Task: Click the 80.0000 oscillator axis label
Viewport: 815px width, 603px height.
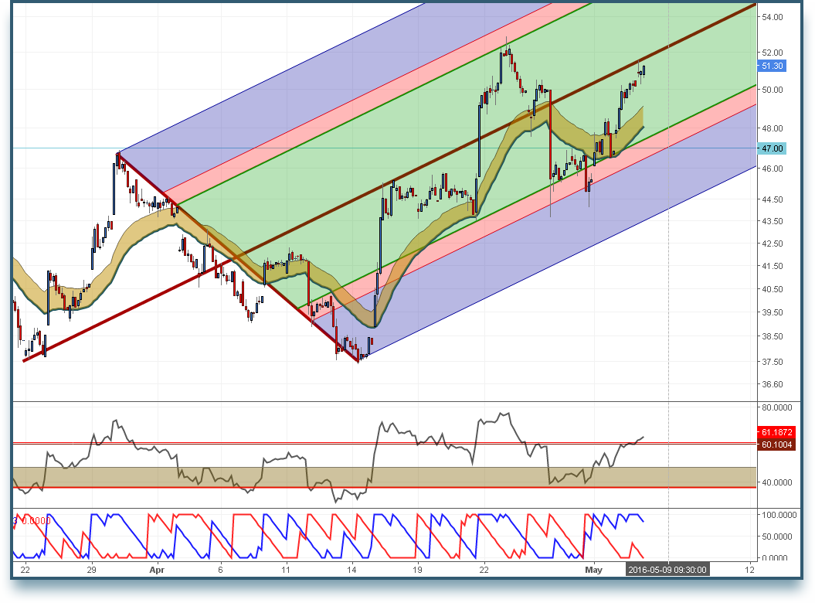Action: coord(777,407)
